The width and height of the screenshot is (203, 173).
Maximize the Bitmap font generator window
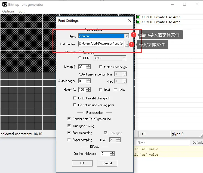coord(184,4)
